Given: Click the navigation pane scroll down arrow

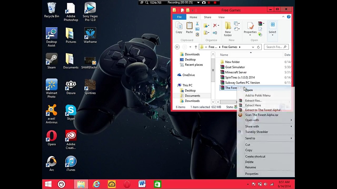Looking at the screenshot, I should [x=213, y=102].
